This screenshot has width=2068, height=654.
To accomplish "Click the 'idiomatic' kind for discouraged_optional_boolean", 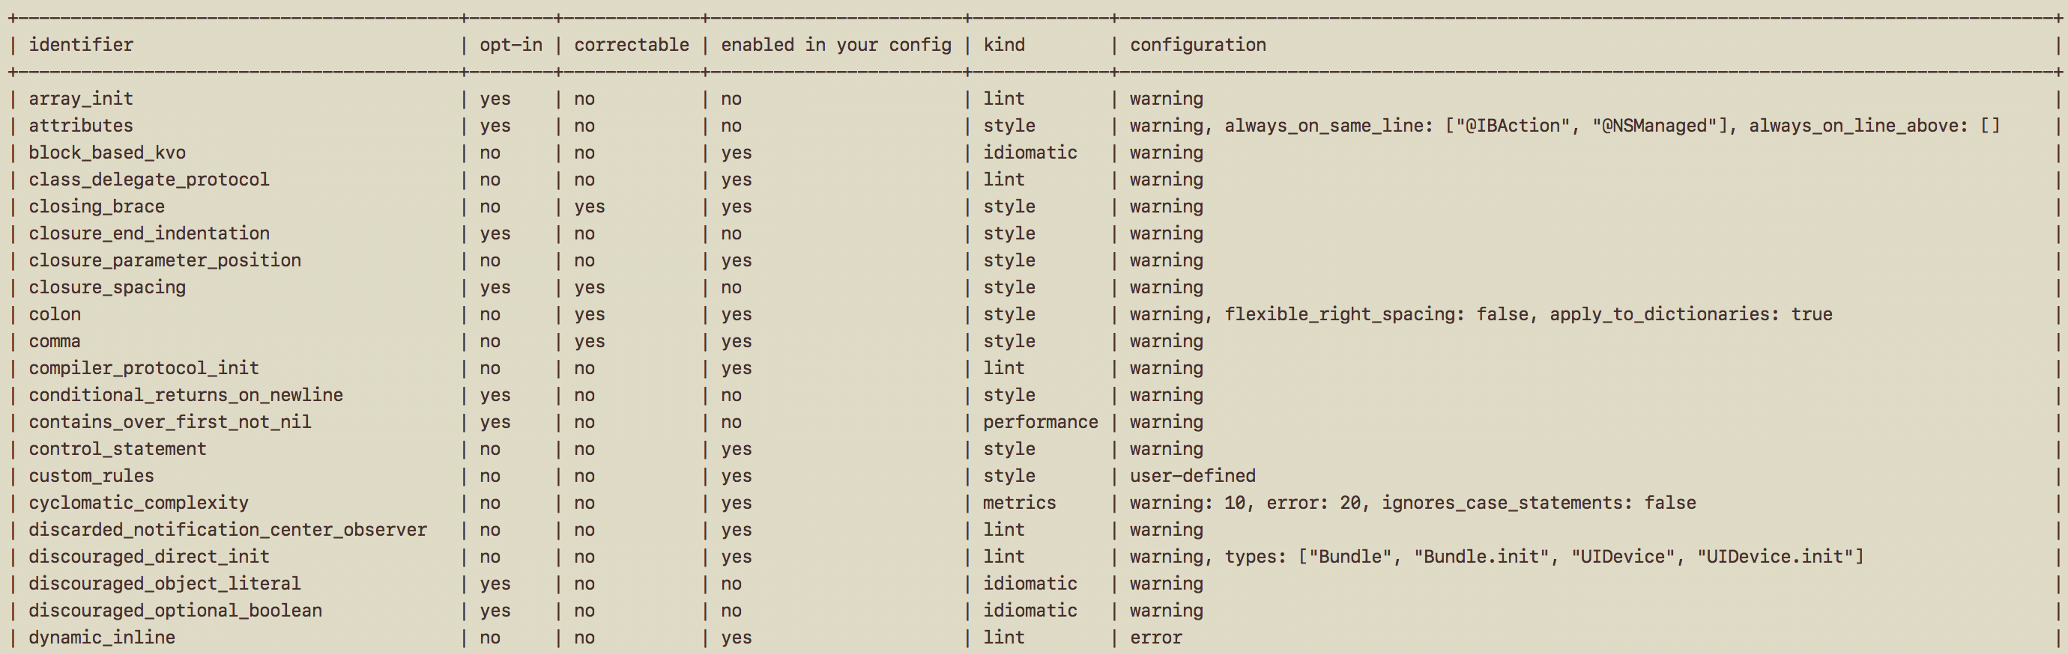I will (x=1030, y=610).
